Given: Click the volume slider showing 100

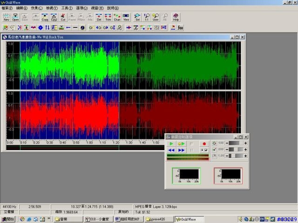Looking at the screenshot, I should pos(236,143).
